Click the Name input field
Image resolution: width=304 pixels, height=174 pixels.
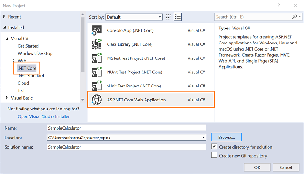pos(126,128)
